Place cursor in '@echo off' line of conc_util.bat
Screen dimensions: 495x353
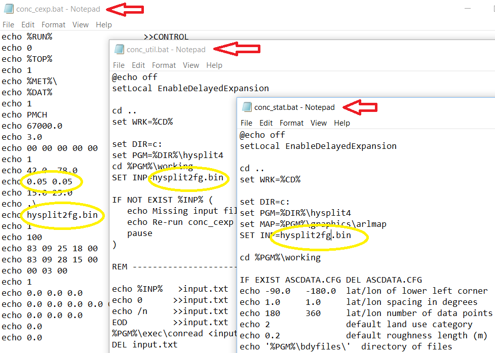click(135, 77)
